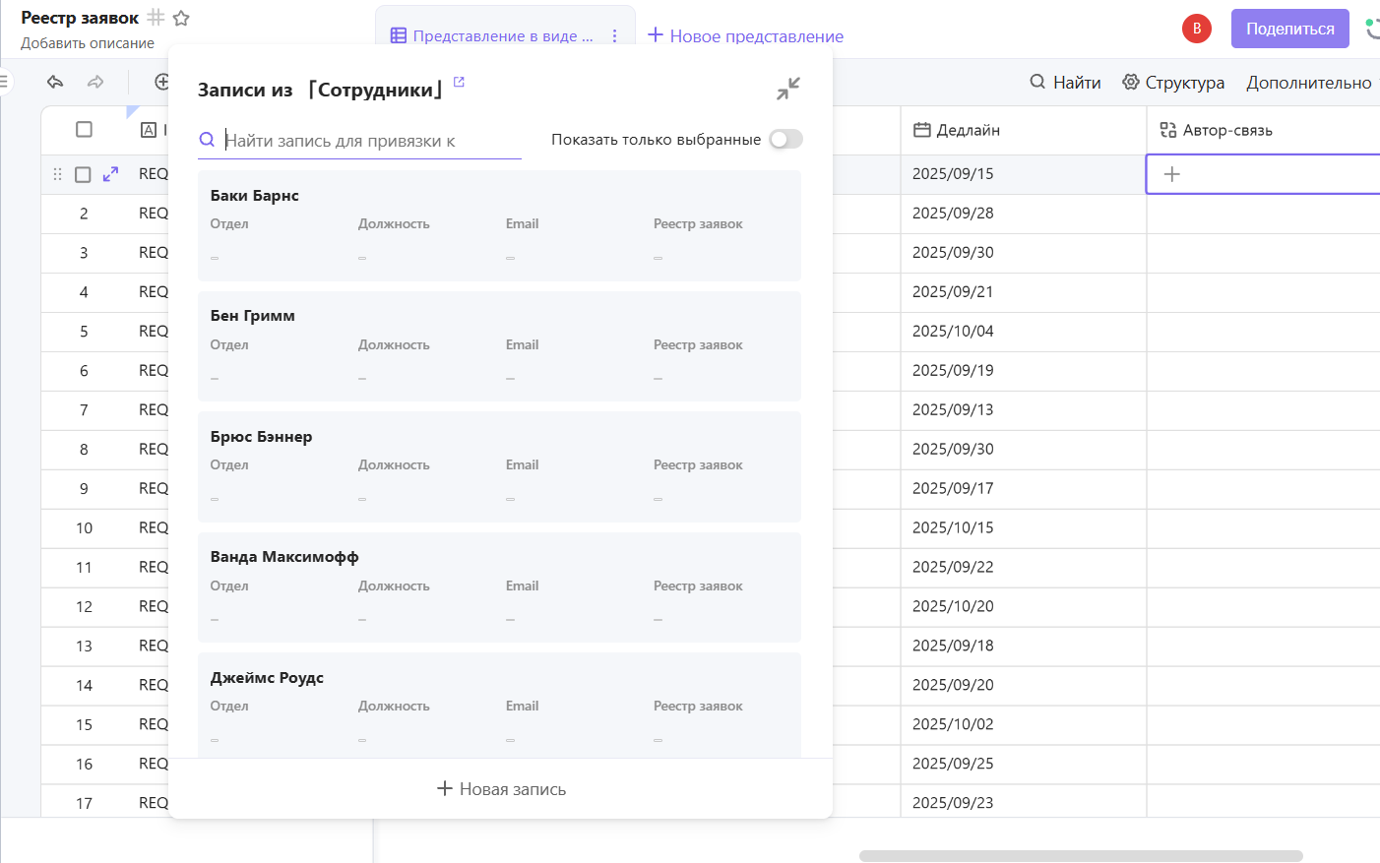Open the Сотрудники table via external link icon
The image size is (1380, 863).
click(x=459, y=82)
